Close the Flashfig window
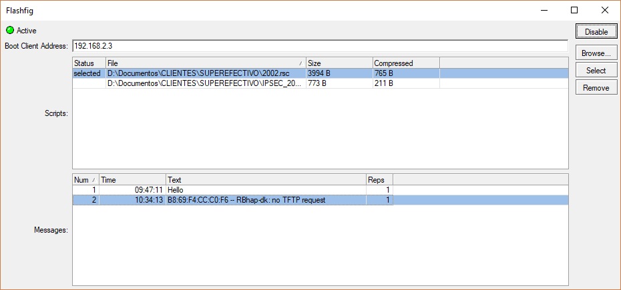Image resolution: width=621 pixels, height=290 pixels. (x=605, y=10)
